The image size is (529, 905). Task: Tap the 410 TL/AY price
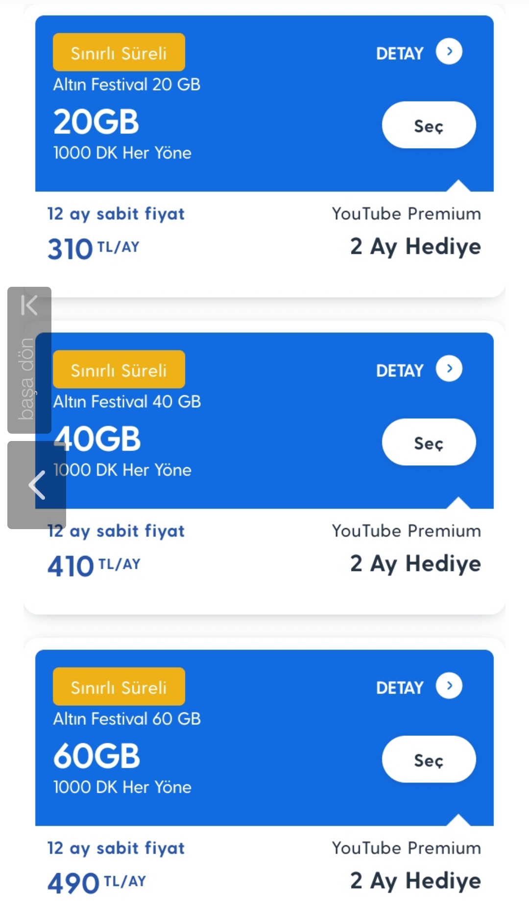point(94,566)
